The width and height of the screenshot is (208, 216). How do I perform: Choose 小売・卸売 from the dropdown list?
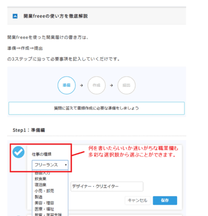pyautogui.click(x=44, y=191)
